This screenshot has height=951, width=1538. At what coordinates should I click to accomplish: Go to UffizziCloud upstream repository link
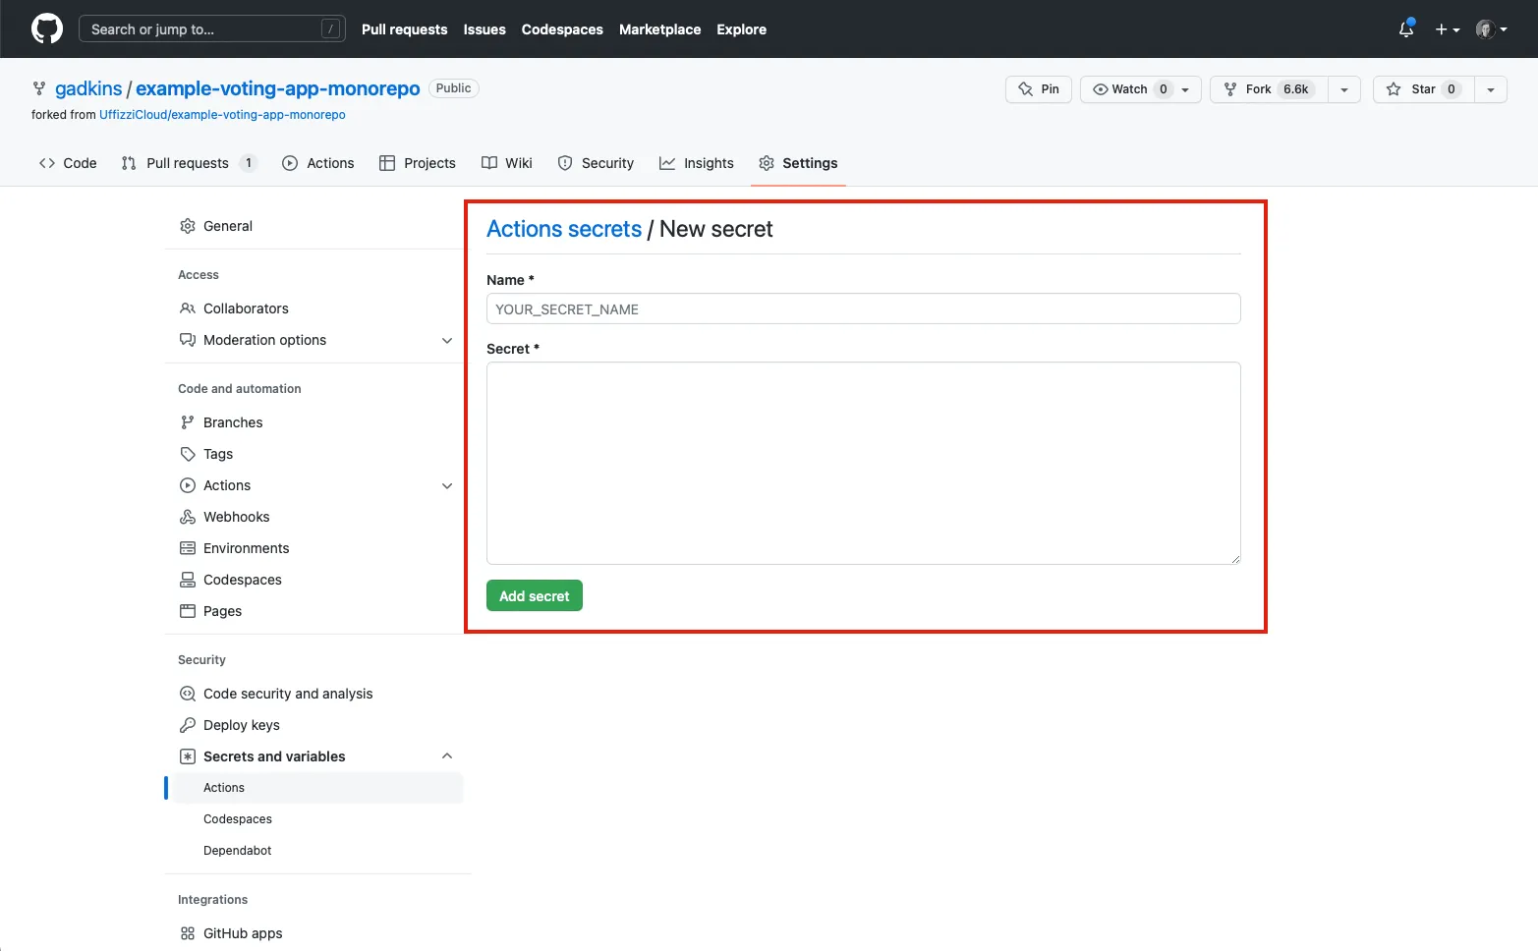[222, 115]
